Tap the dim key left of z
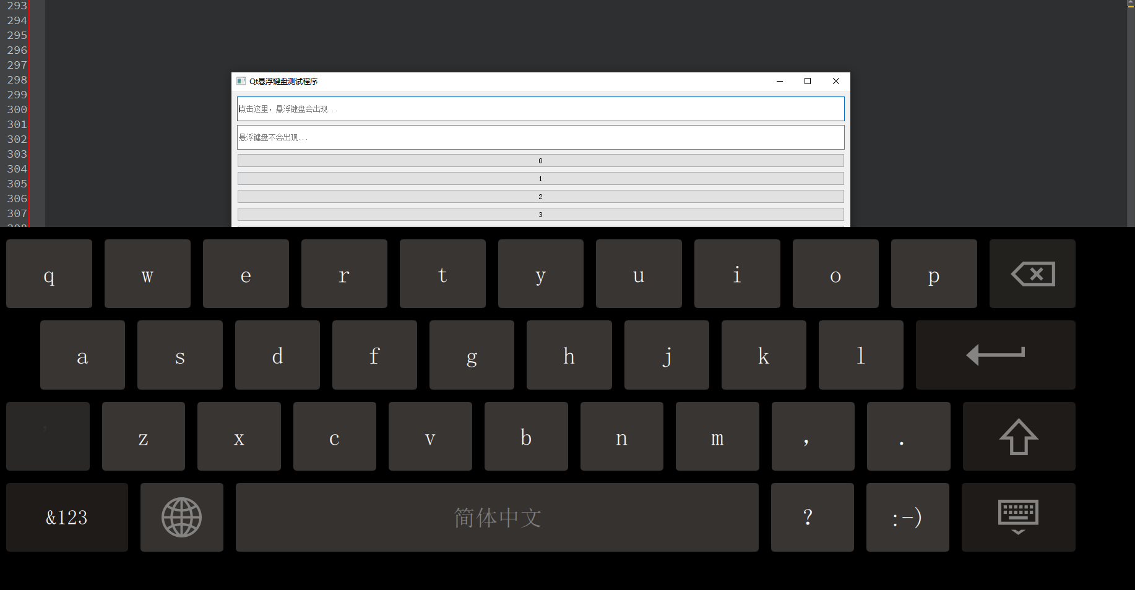This screenshot has width=1135, height=590. 48,437
